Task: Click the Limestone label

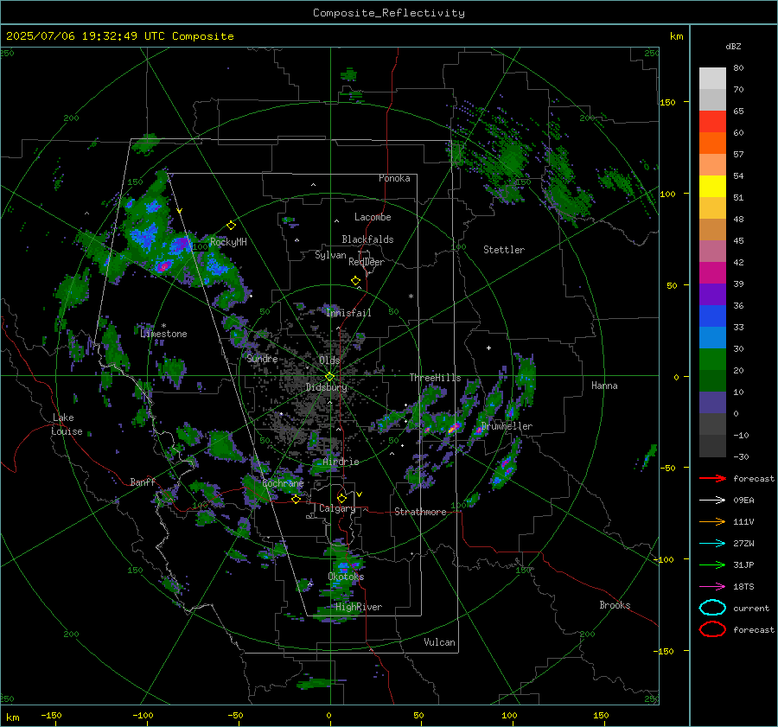Action: [163, 334]
